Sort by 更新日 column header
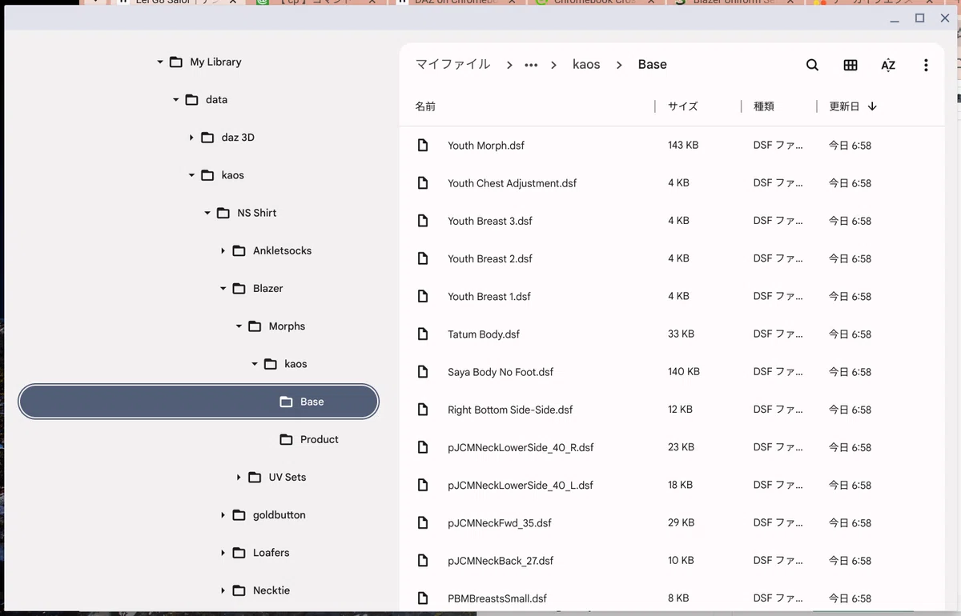 click(844, 106)
